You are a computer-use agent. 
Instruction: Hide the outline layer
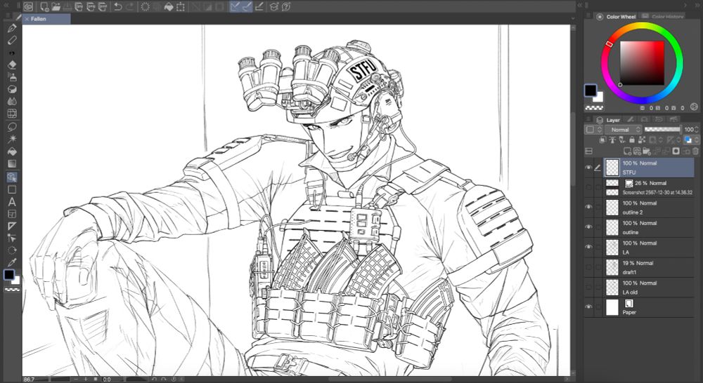[x=588, y=227]
